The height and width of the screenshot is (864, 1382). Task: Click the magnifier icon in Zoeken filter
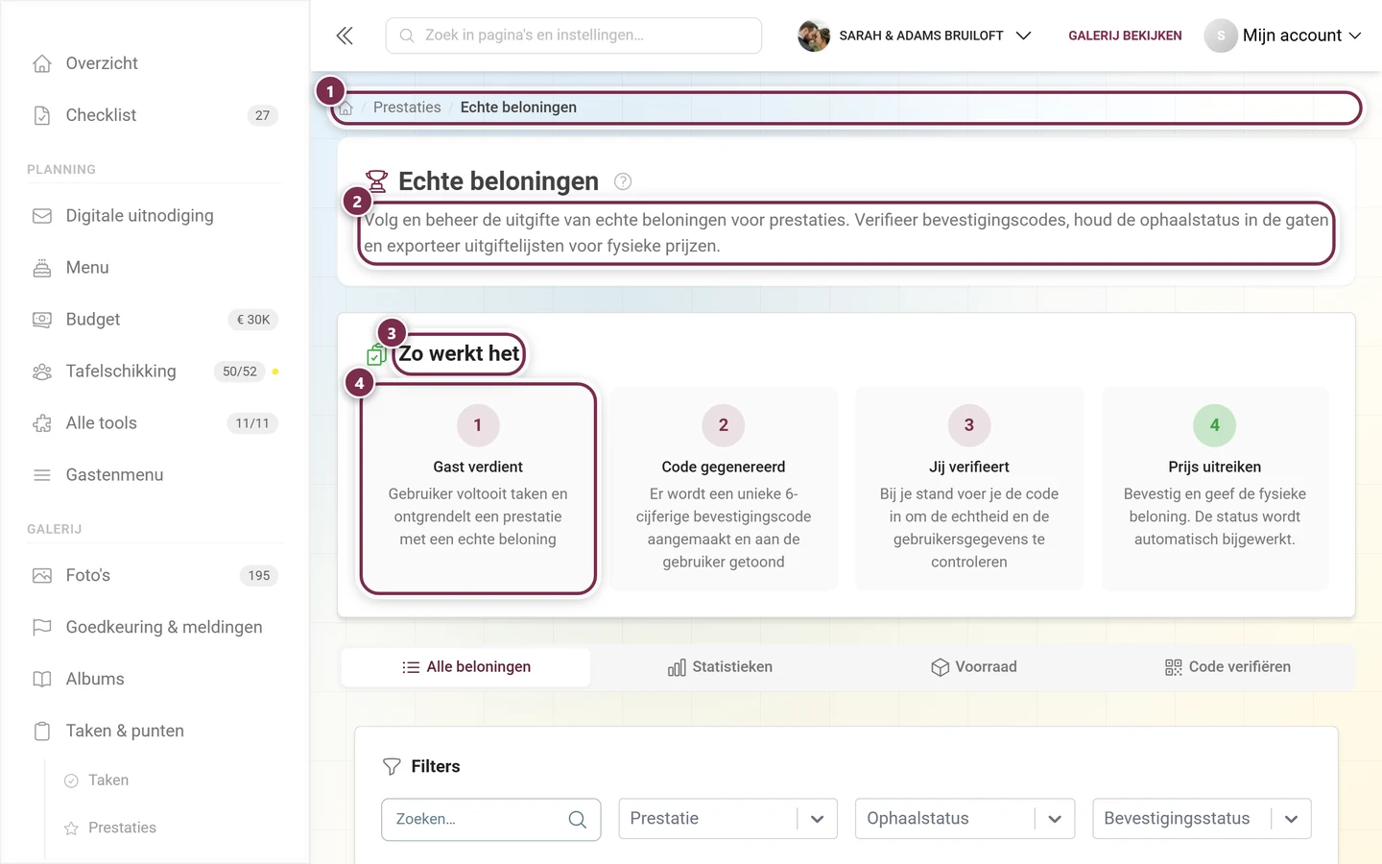click(577, 820)
